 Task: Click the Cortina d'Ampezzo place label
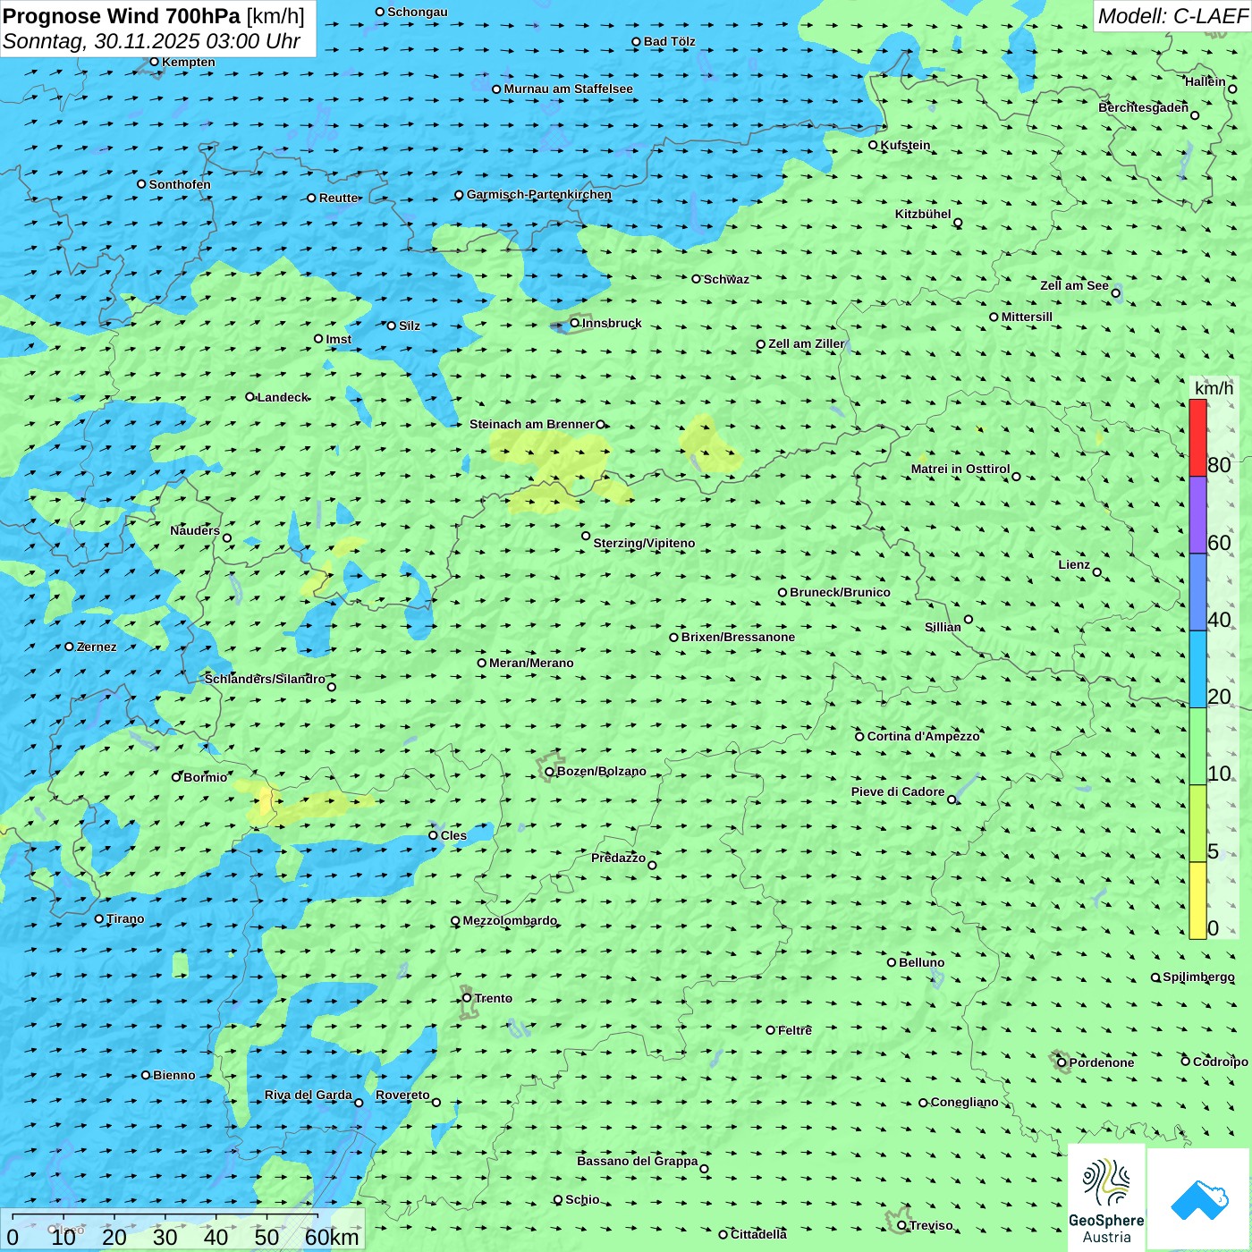tap(923, 736)
